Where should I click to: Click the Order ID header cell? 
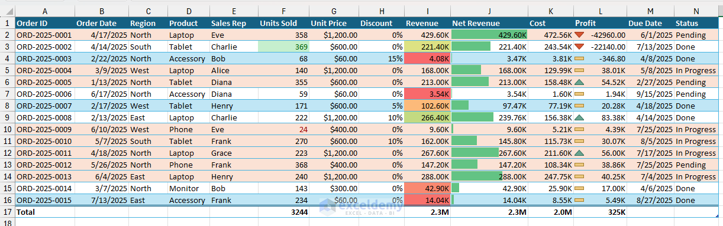coord(45,23)
